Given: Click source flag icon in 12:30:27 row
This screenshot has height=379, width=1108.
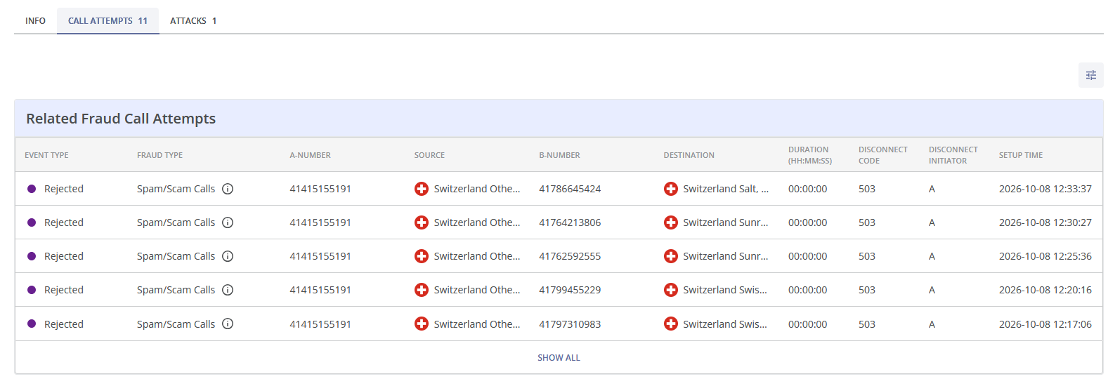Looking at the screenshot, I should [422, 222].
